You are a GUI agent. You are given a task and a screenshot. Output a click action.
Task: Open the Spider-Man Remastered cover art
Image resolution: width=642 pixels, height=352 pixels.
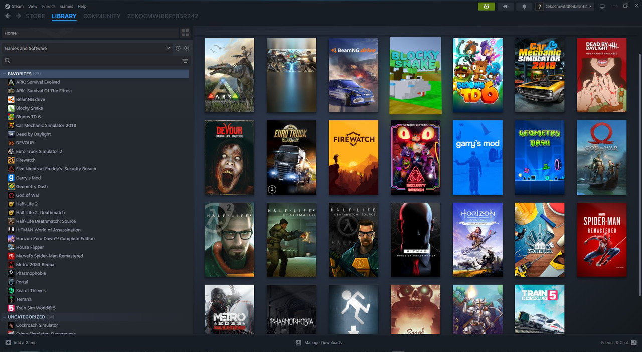tap(601, 240)
